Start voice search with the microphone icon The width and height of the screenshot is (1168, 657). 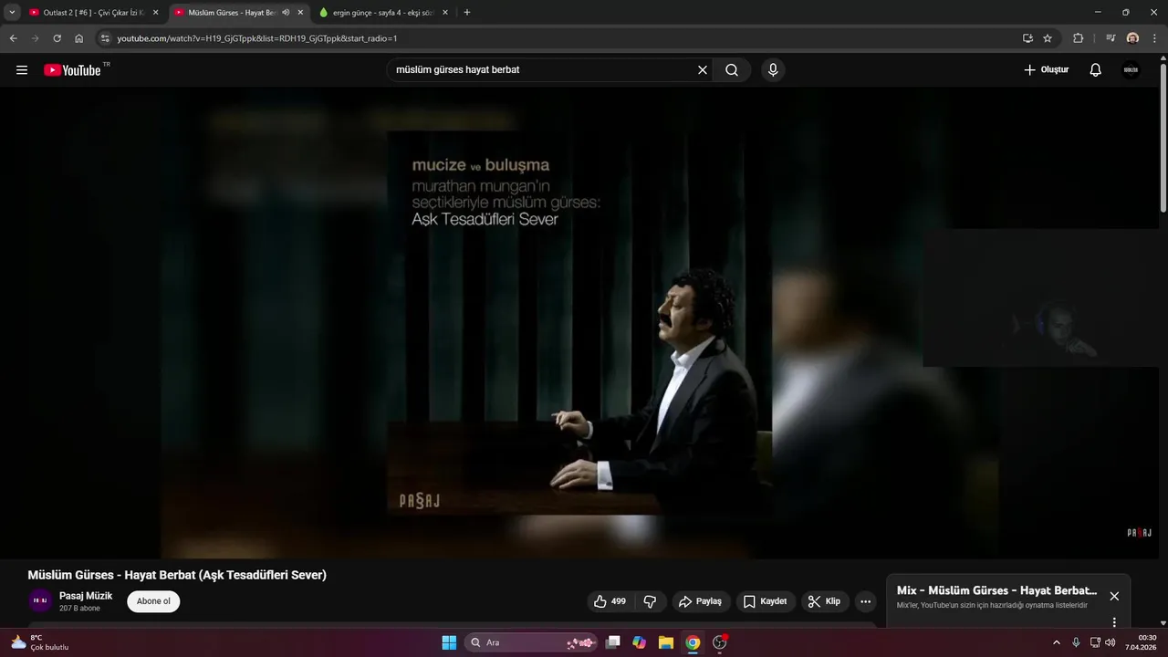773,70
